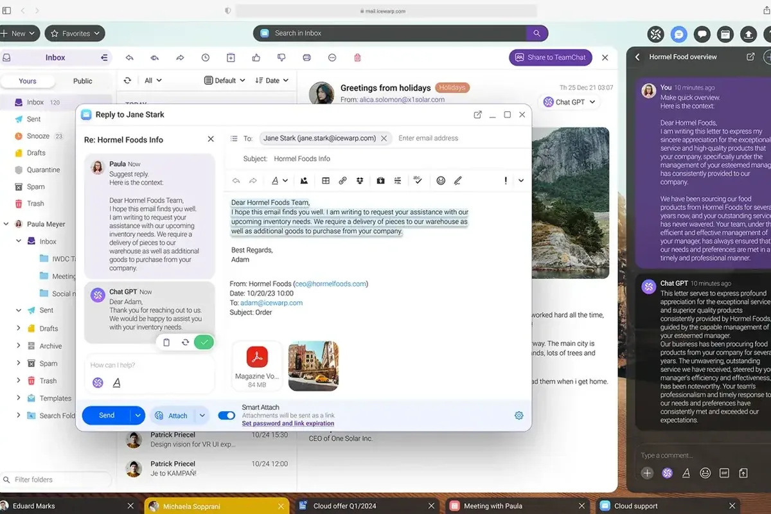The width and height of the screenshot is (771, 514).
Task: Open the Magazine PDF attachment thumbnail
Action: [x=257, y=366]
